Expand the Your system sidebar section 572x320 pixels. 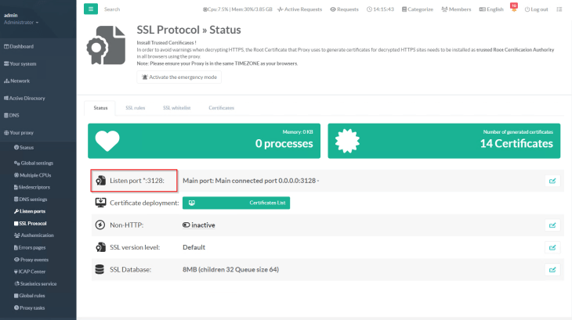(22, 63)
